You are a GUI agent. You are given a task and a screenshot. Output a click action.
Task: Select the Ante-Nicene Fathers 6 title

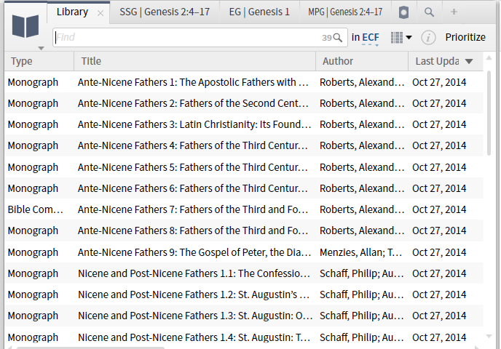[x=193, y=188]
